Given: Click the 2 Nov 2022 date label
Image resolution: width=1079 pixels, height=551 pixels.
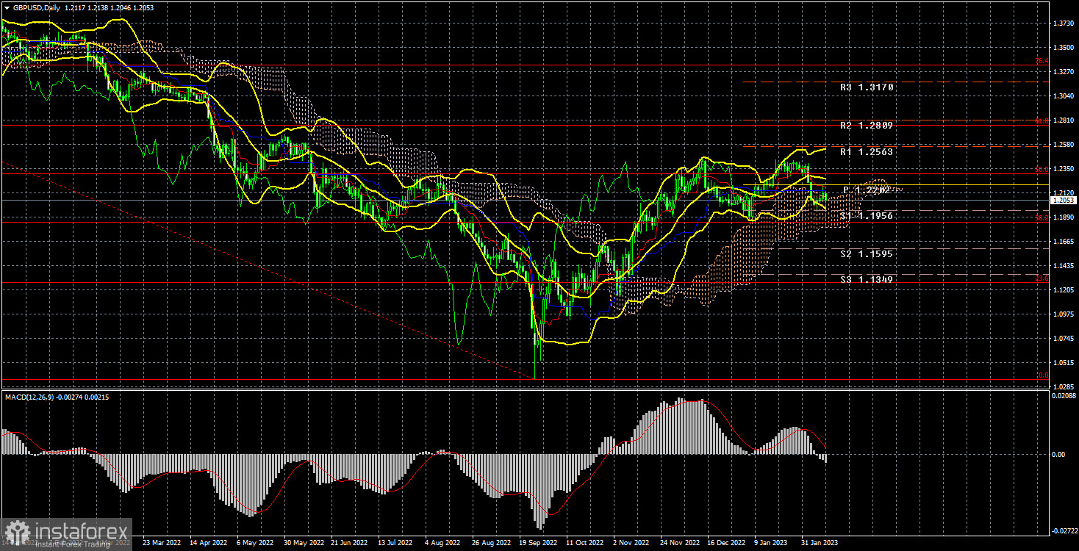Looking at the screenshot, I should 631,544.
